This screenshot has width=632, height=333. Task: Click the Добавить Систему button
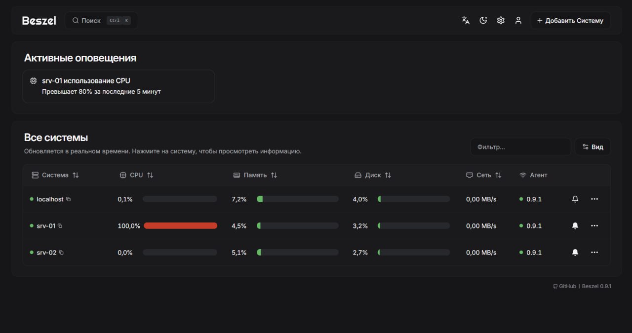point(570,21)
